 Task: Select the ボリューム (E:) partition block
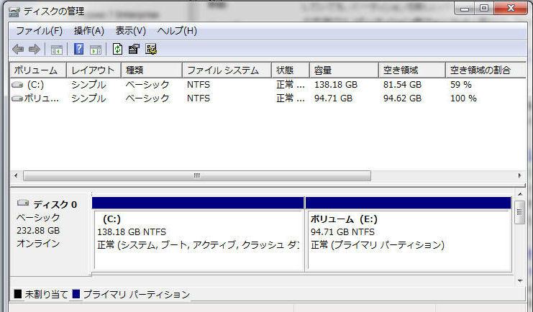point(409,234)
